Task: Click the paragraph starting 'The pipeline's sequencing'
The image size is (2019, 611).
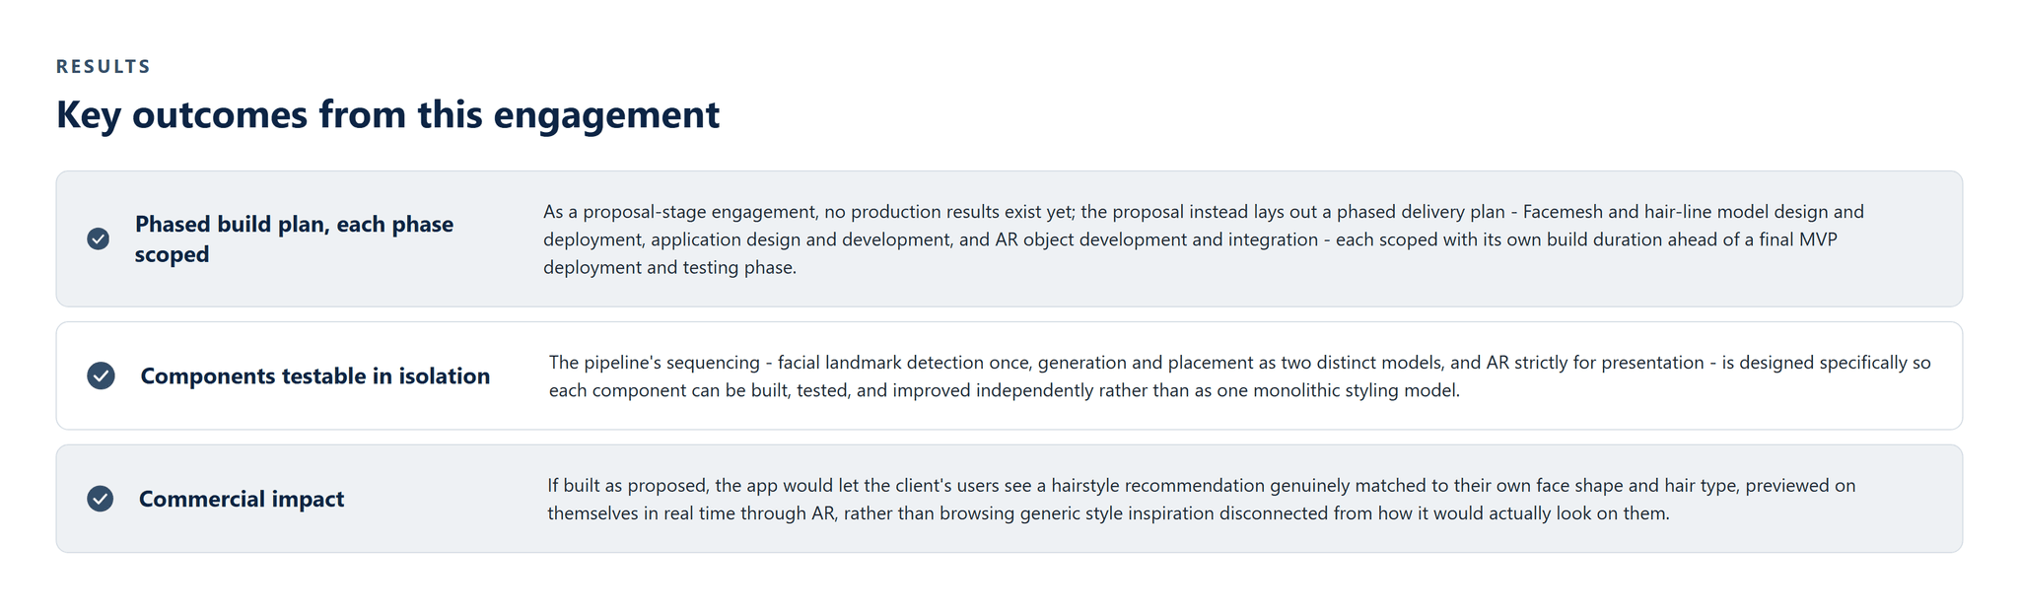Action: click(1239, 376)
